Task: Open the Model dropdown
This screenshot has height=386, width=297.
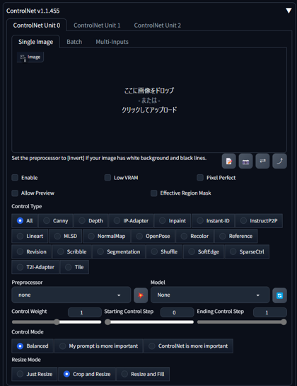Action: pos(210,295)
